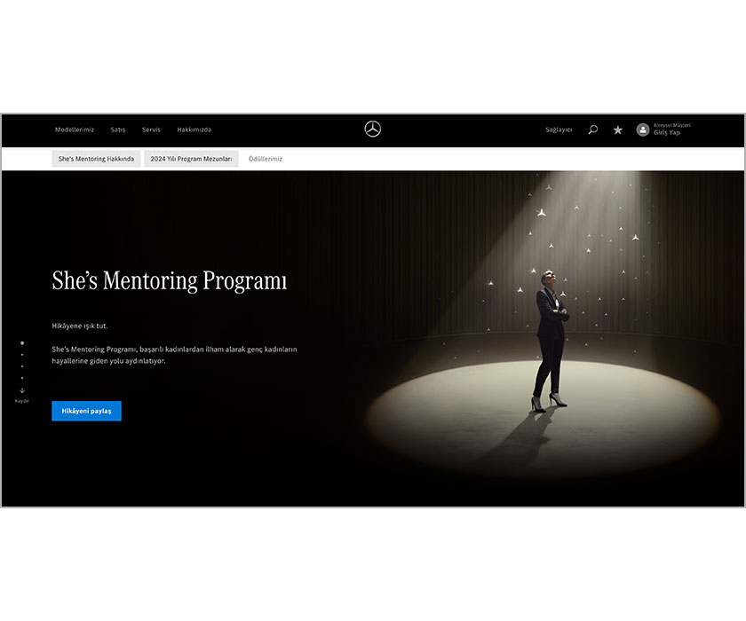Click the Mercedes-Benz star logo

click(x=372, y=130)
